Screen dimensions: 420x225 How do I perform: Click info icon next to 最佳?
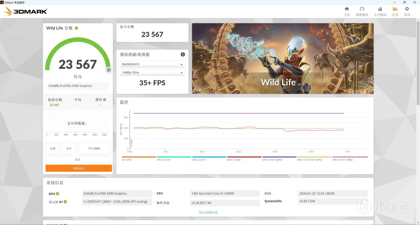[105, 100]
